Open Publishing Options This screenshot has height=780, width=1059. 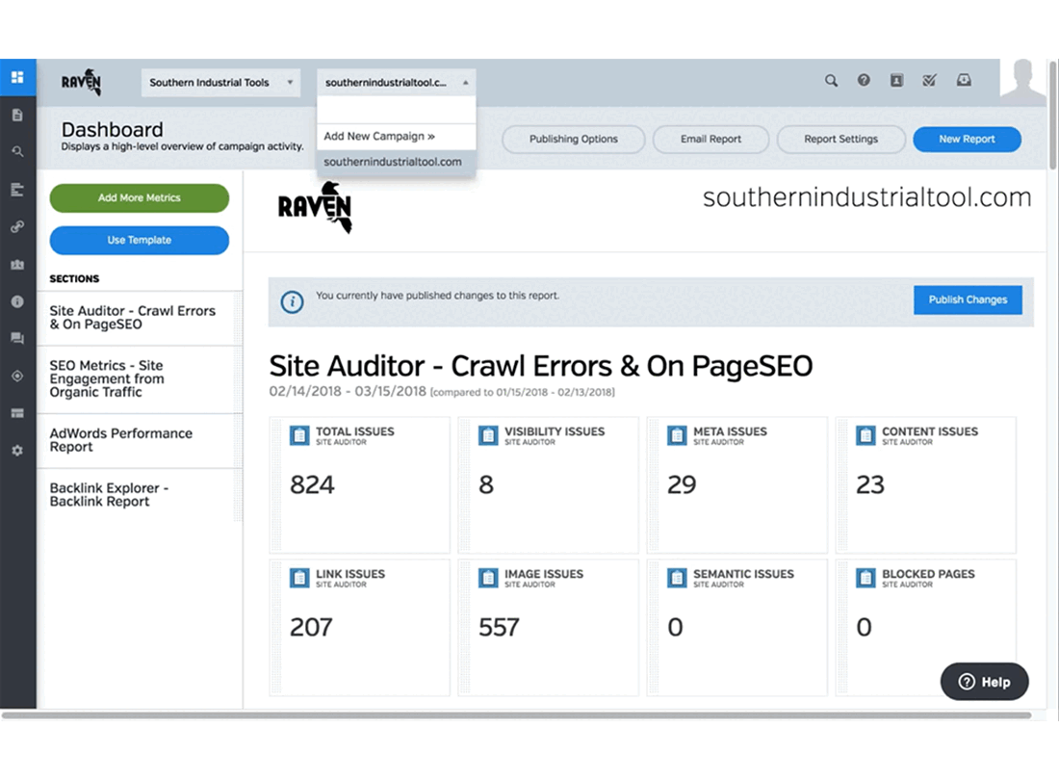click(x=574, y=139)
